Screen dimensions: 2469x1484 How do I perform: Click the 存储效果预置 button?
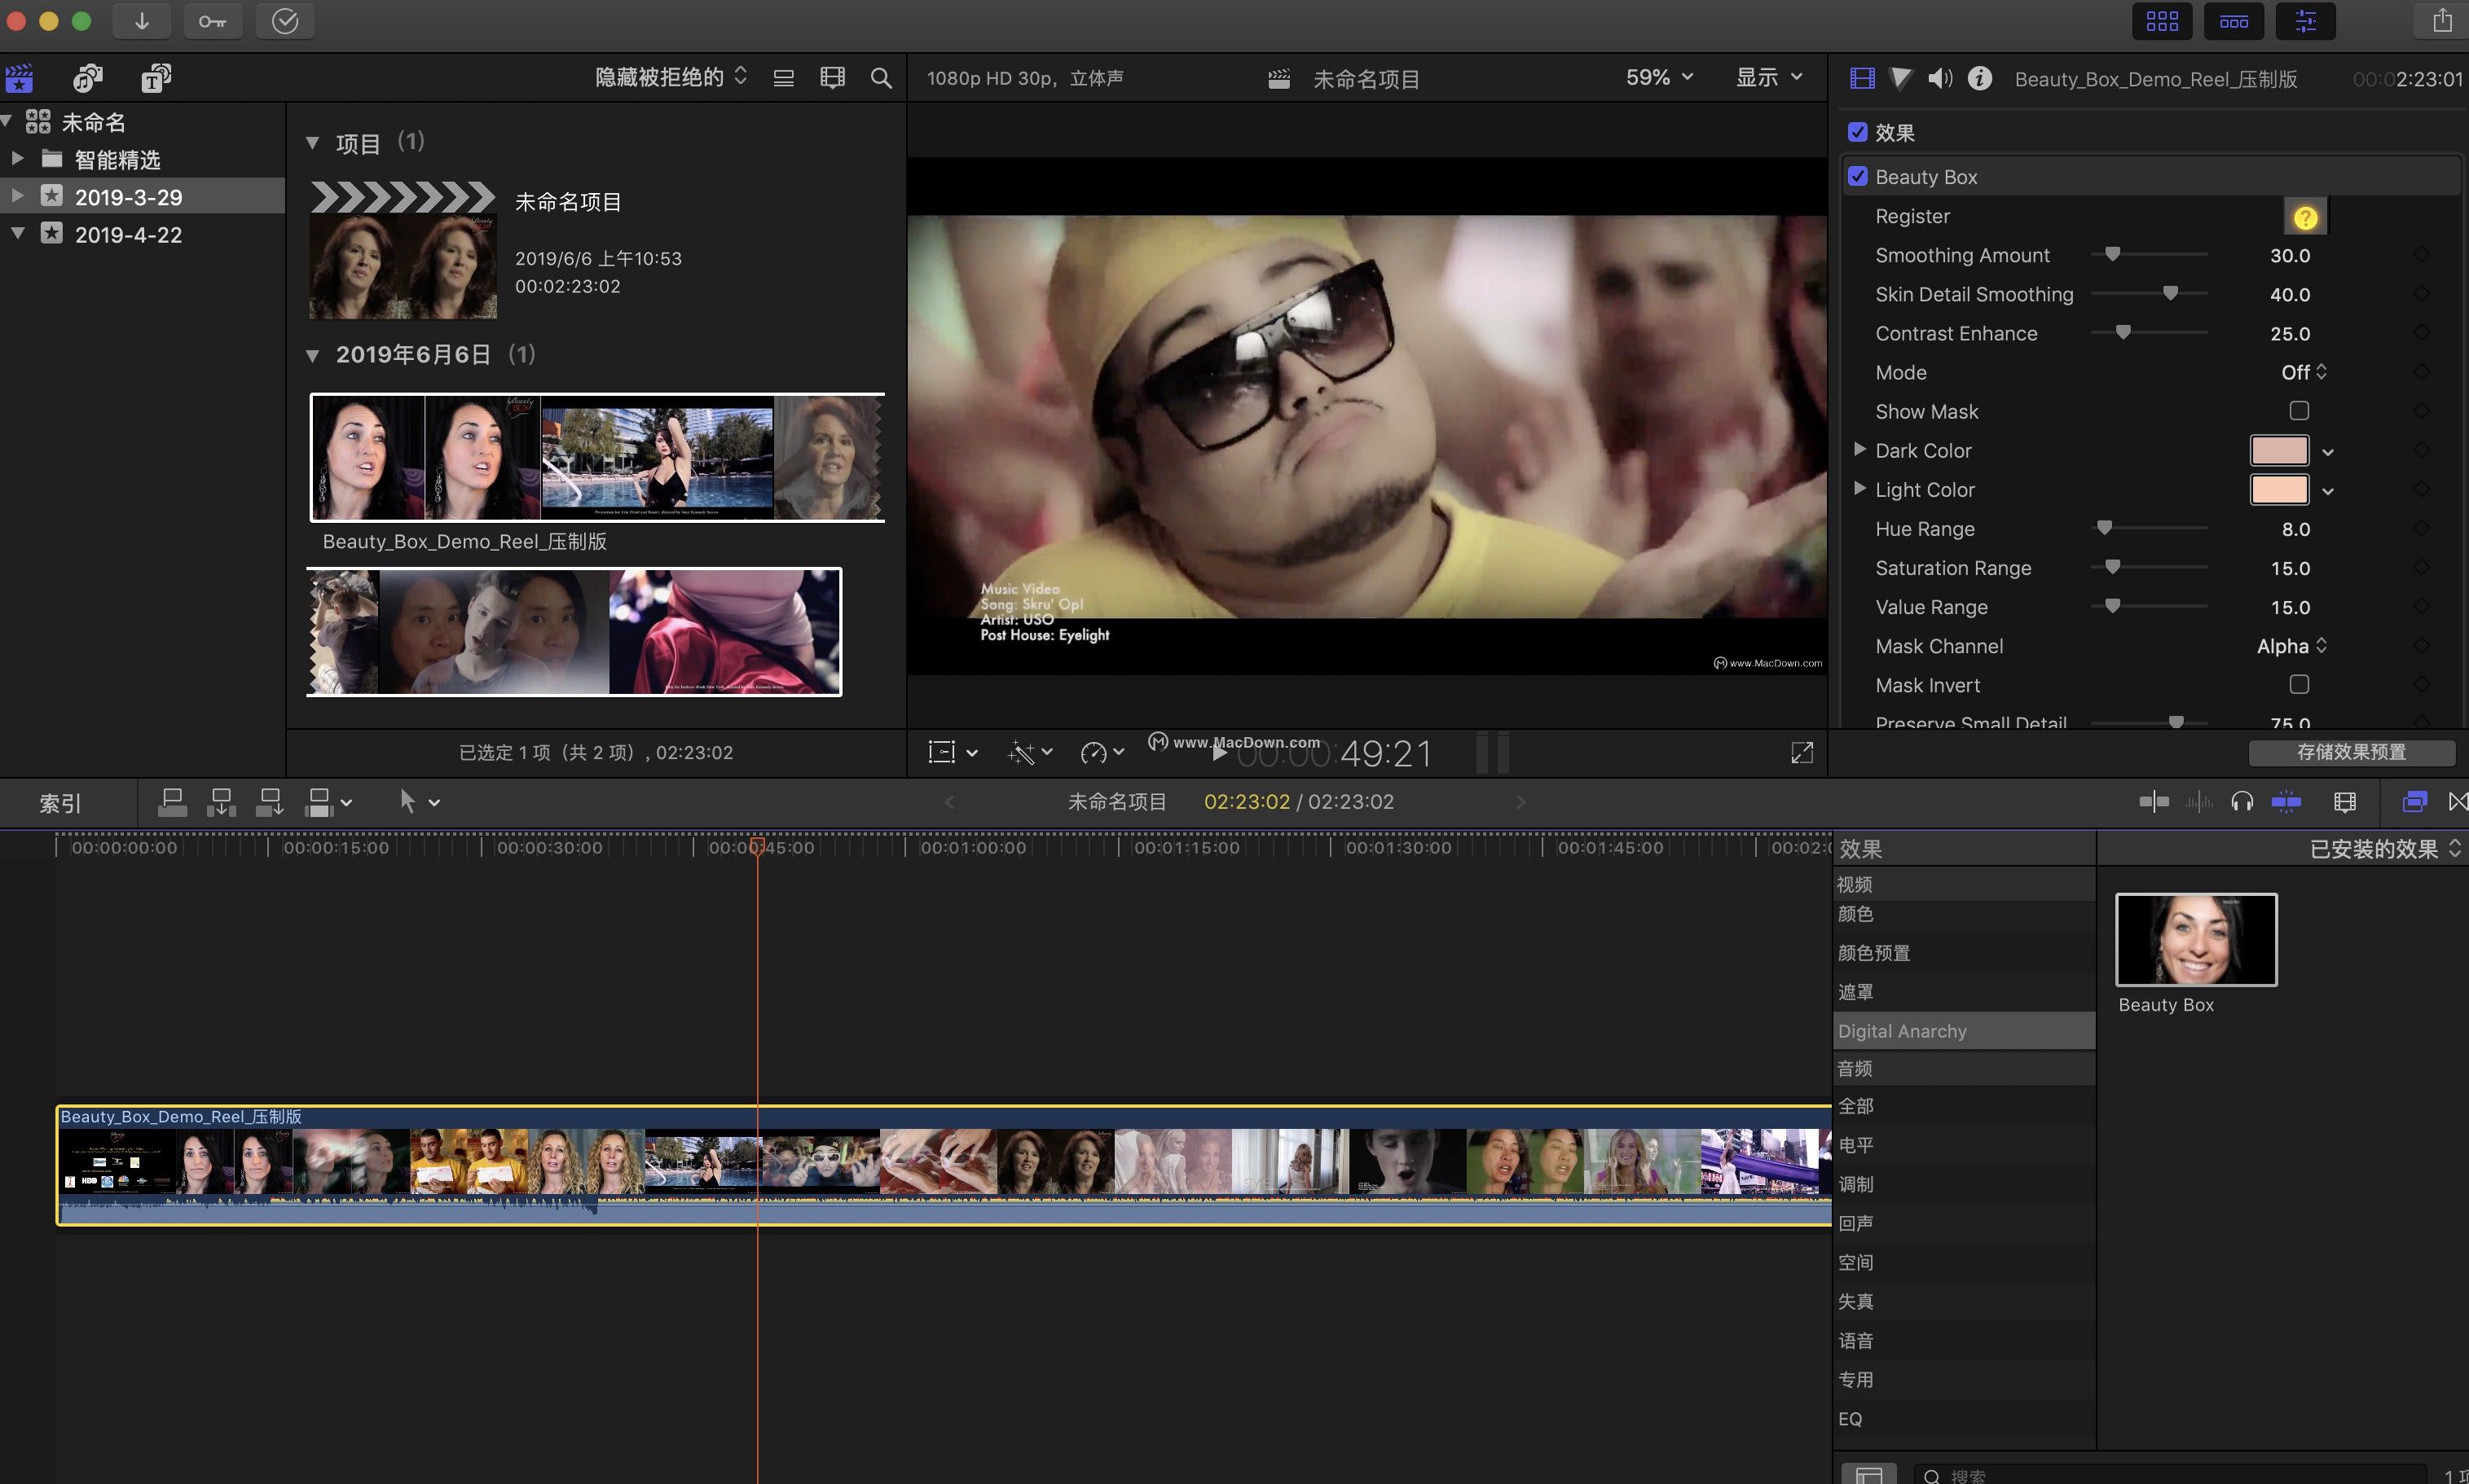(x=2351, y=752)
